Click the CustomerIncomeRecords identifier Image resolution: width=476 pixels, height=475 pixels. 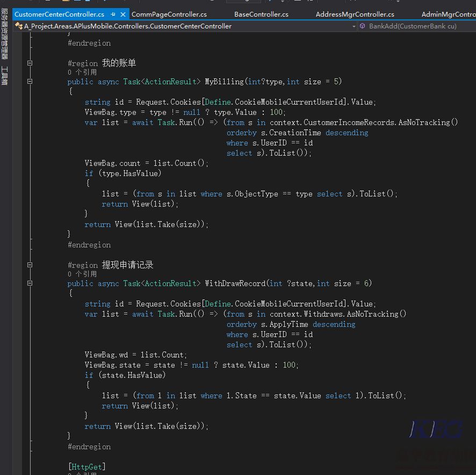349,122
